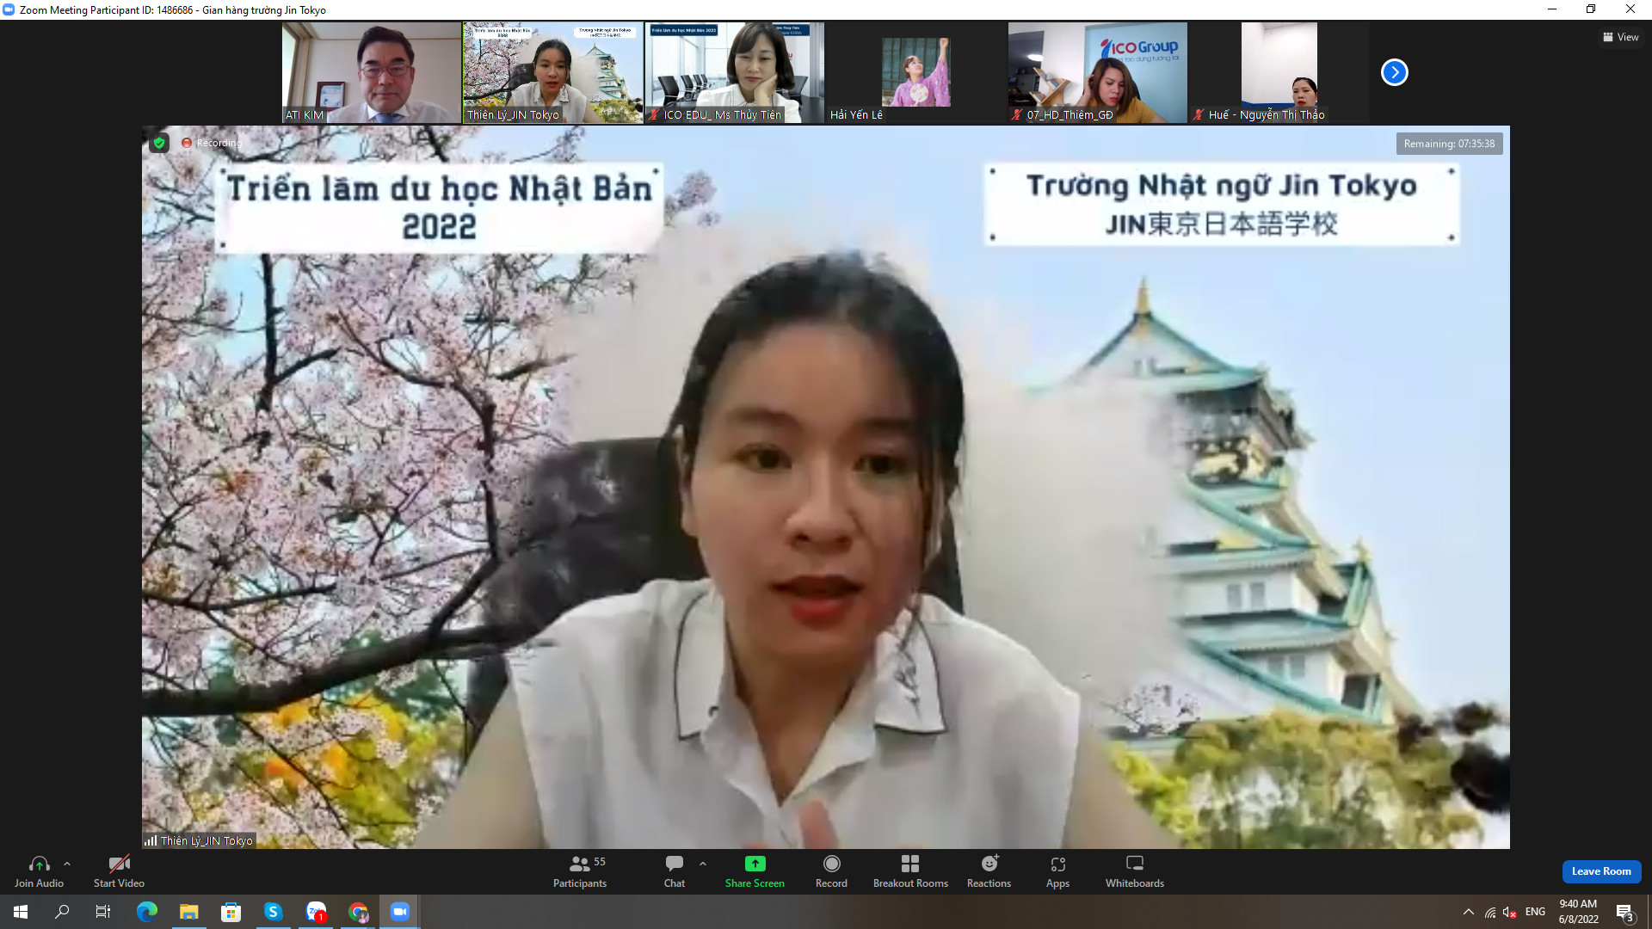The height and width of the screenshot is (929, 1652).
Task: Open Zalo from the taskbar
Action: (316, 912)
